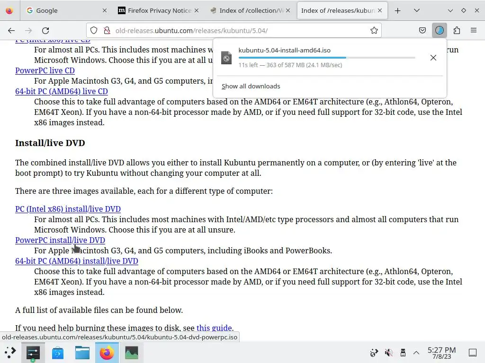Toggle the downloads panel button

click(439, 30)
